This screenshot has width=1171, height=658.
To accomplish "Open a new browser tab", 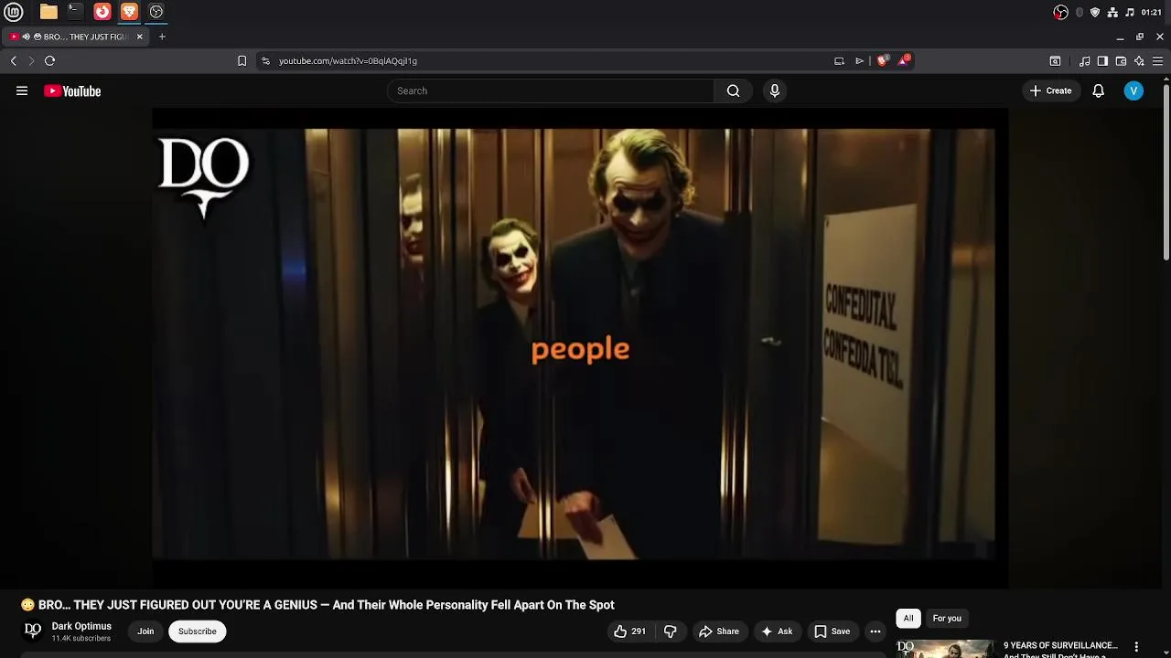I will [162, 37].
